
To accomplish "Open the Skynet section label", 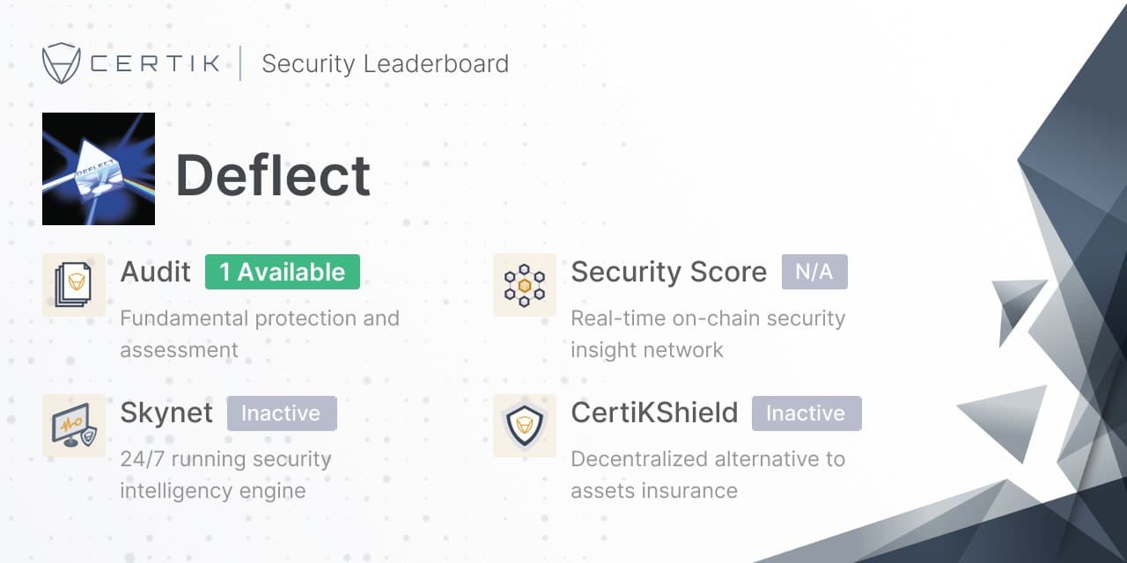I will pyautogui.click(x=166, y=413).
